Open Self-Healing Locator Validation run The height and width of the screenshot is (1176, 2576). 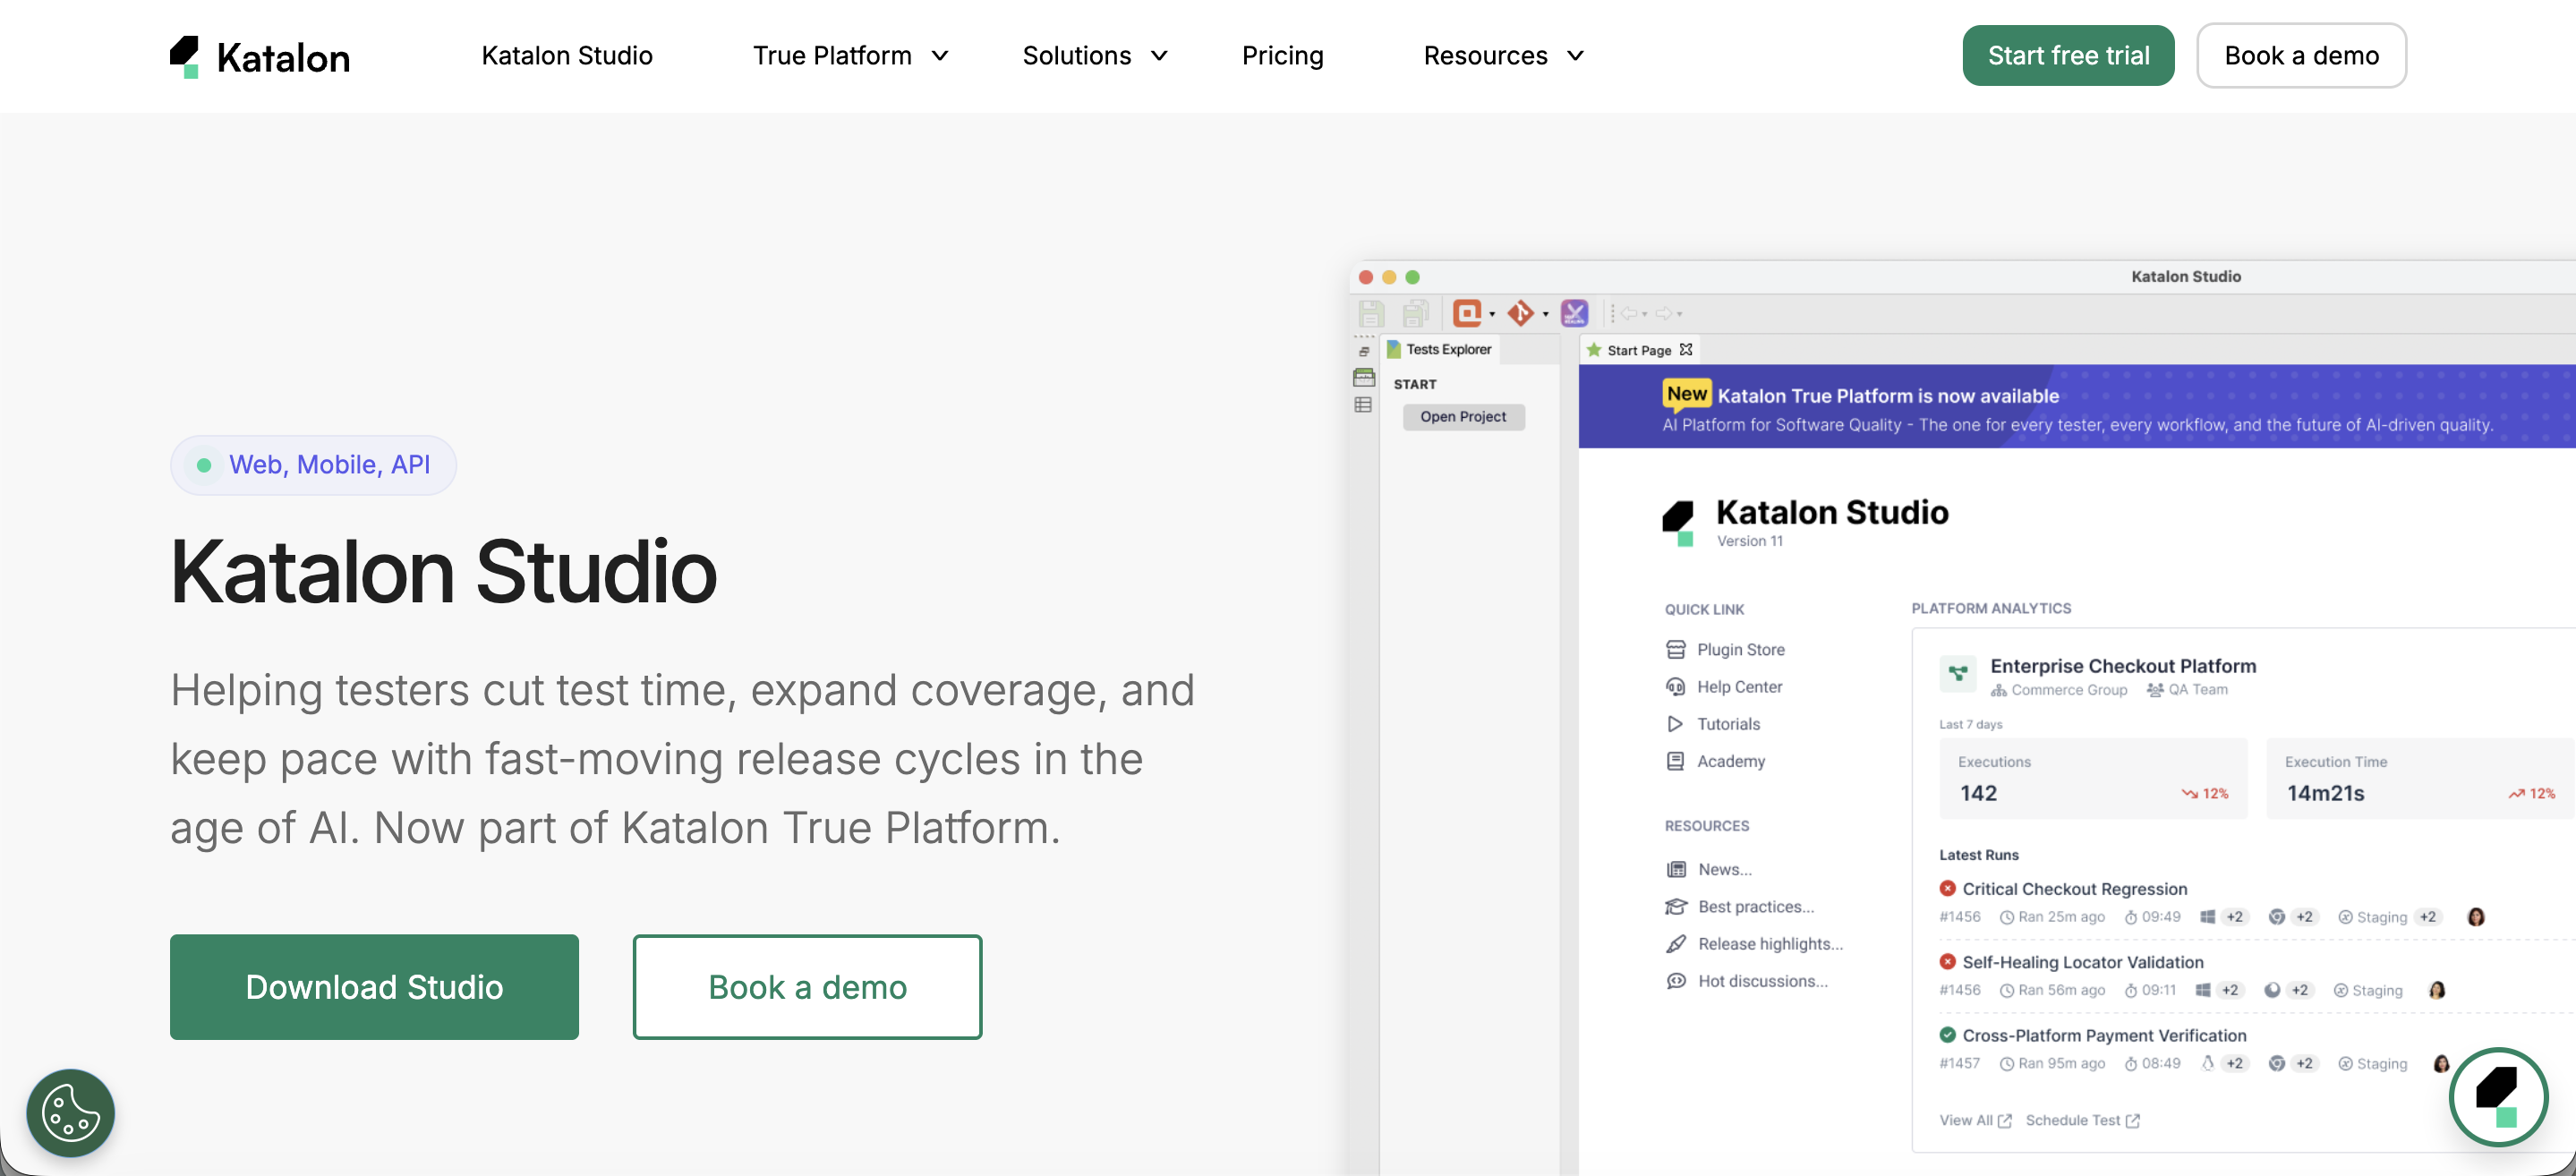tap(2082, 962)
